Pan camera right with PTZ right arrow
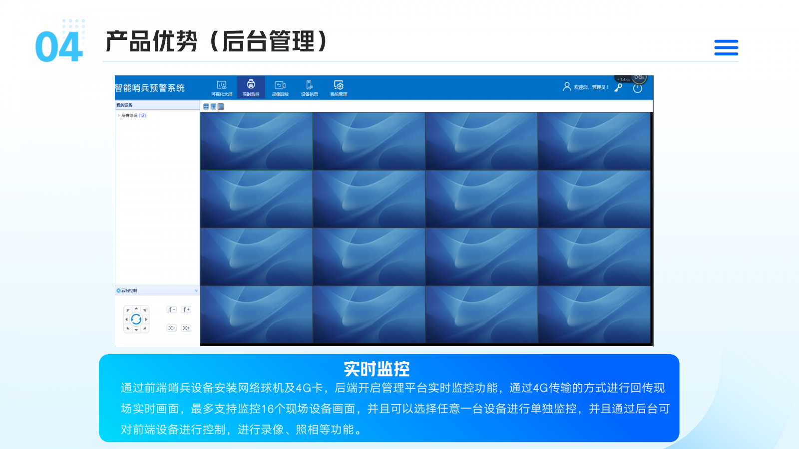This screenshot has height=449, width=799. 146,319
